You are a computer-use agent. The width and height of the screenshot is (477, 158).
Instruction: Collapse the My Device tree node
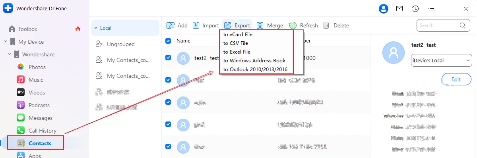point(6,42)
